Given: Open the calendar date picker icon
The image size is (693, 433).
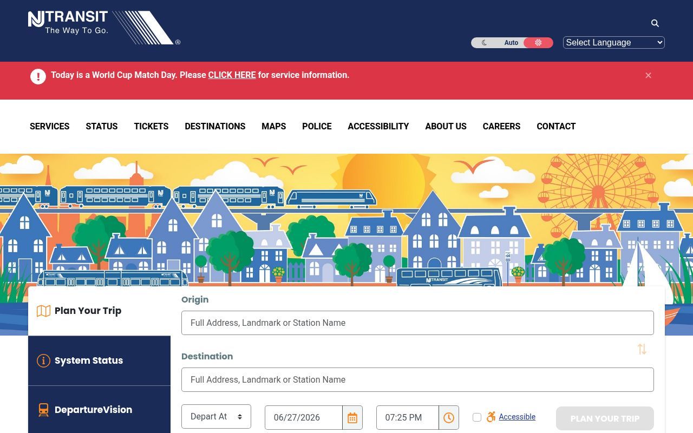Looking at the screenshot, I should 352,418.
